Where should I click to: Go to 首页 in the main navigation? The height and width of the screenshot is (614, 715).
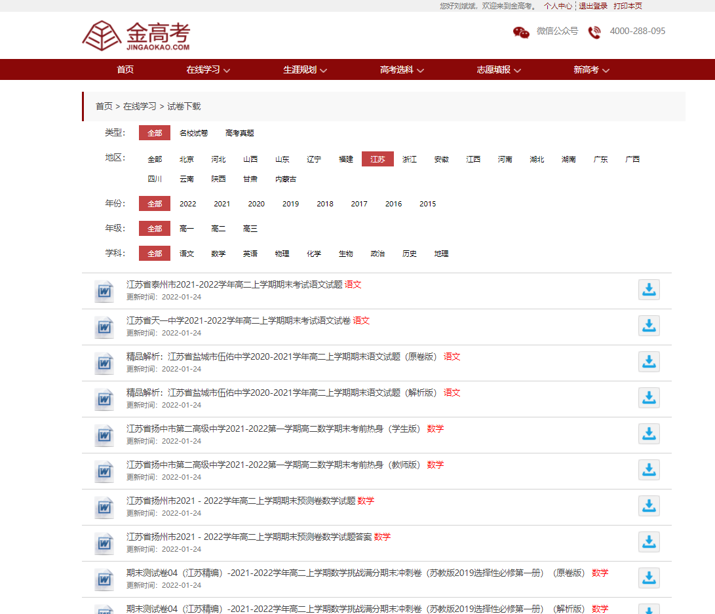125,69
